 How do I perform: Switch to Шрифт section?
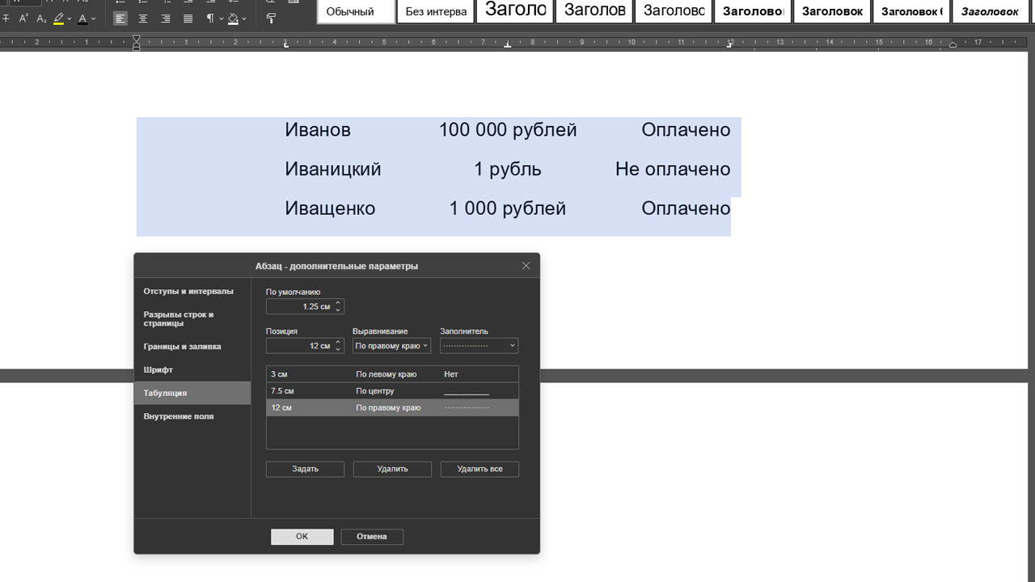coord(192,369)
